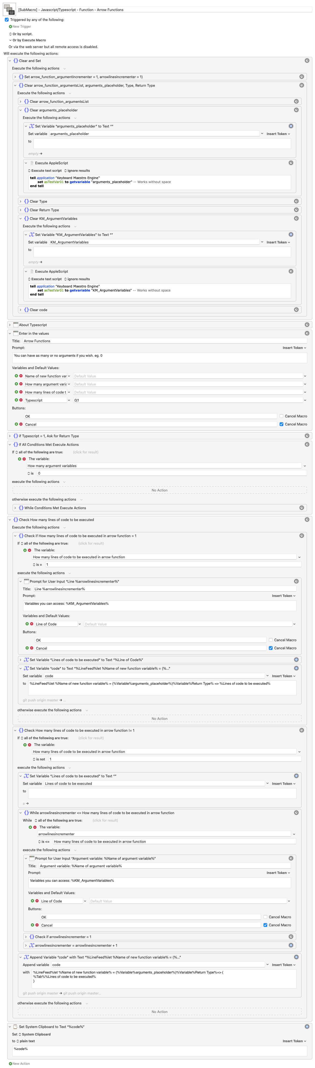Expand the Clear Type group
The height and width of the screenshot is (1068, 315).
click(x=20, y=202)
